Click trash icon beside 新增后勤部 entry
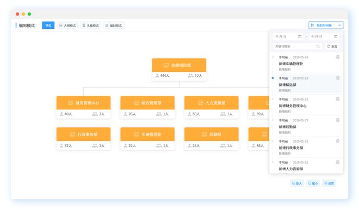This screenshot has height=210, width=359. point(338,120)
